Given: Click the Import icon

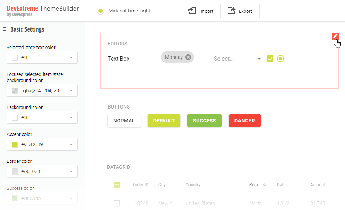Looking at the screenshot, I should (x=192, y=11).
